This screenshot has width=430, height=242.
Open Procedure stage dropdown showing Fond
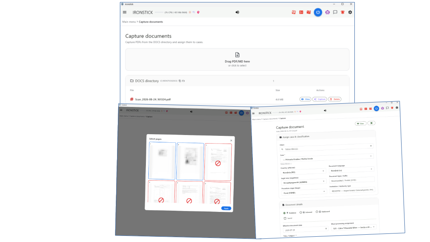pyautogui.click(x=304, y=192)
